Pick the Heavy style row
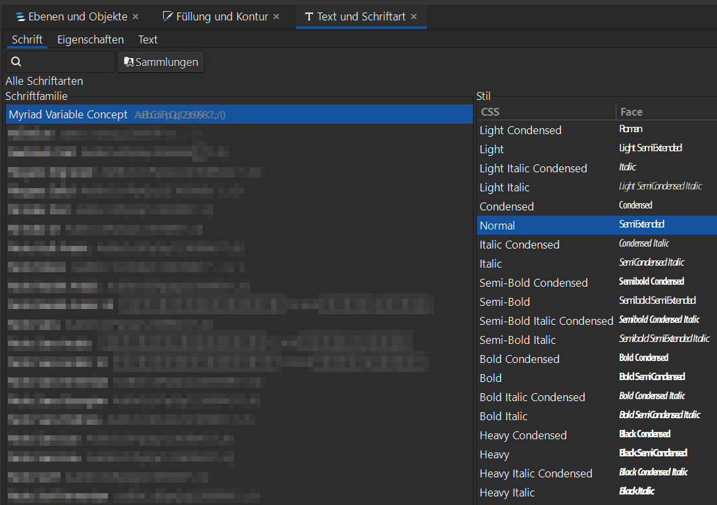Screen dimensions: 717x505 (597, 454)
